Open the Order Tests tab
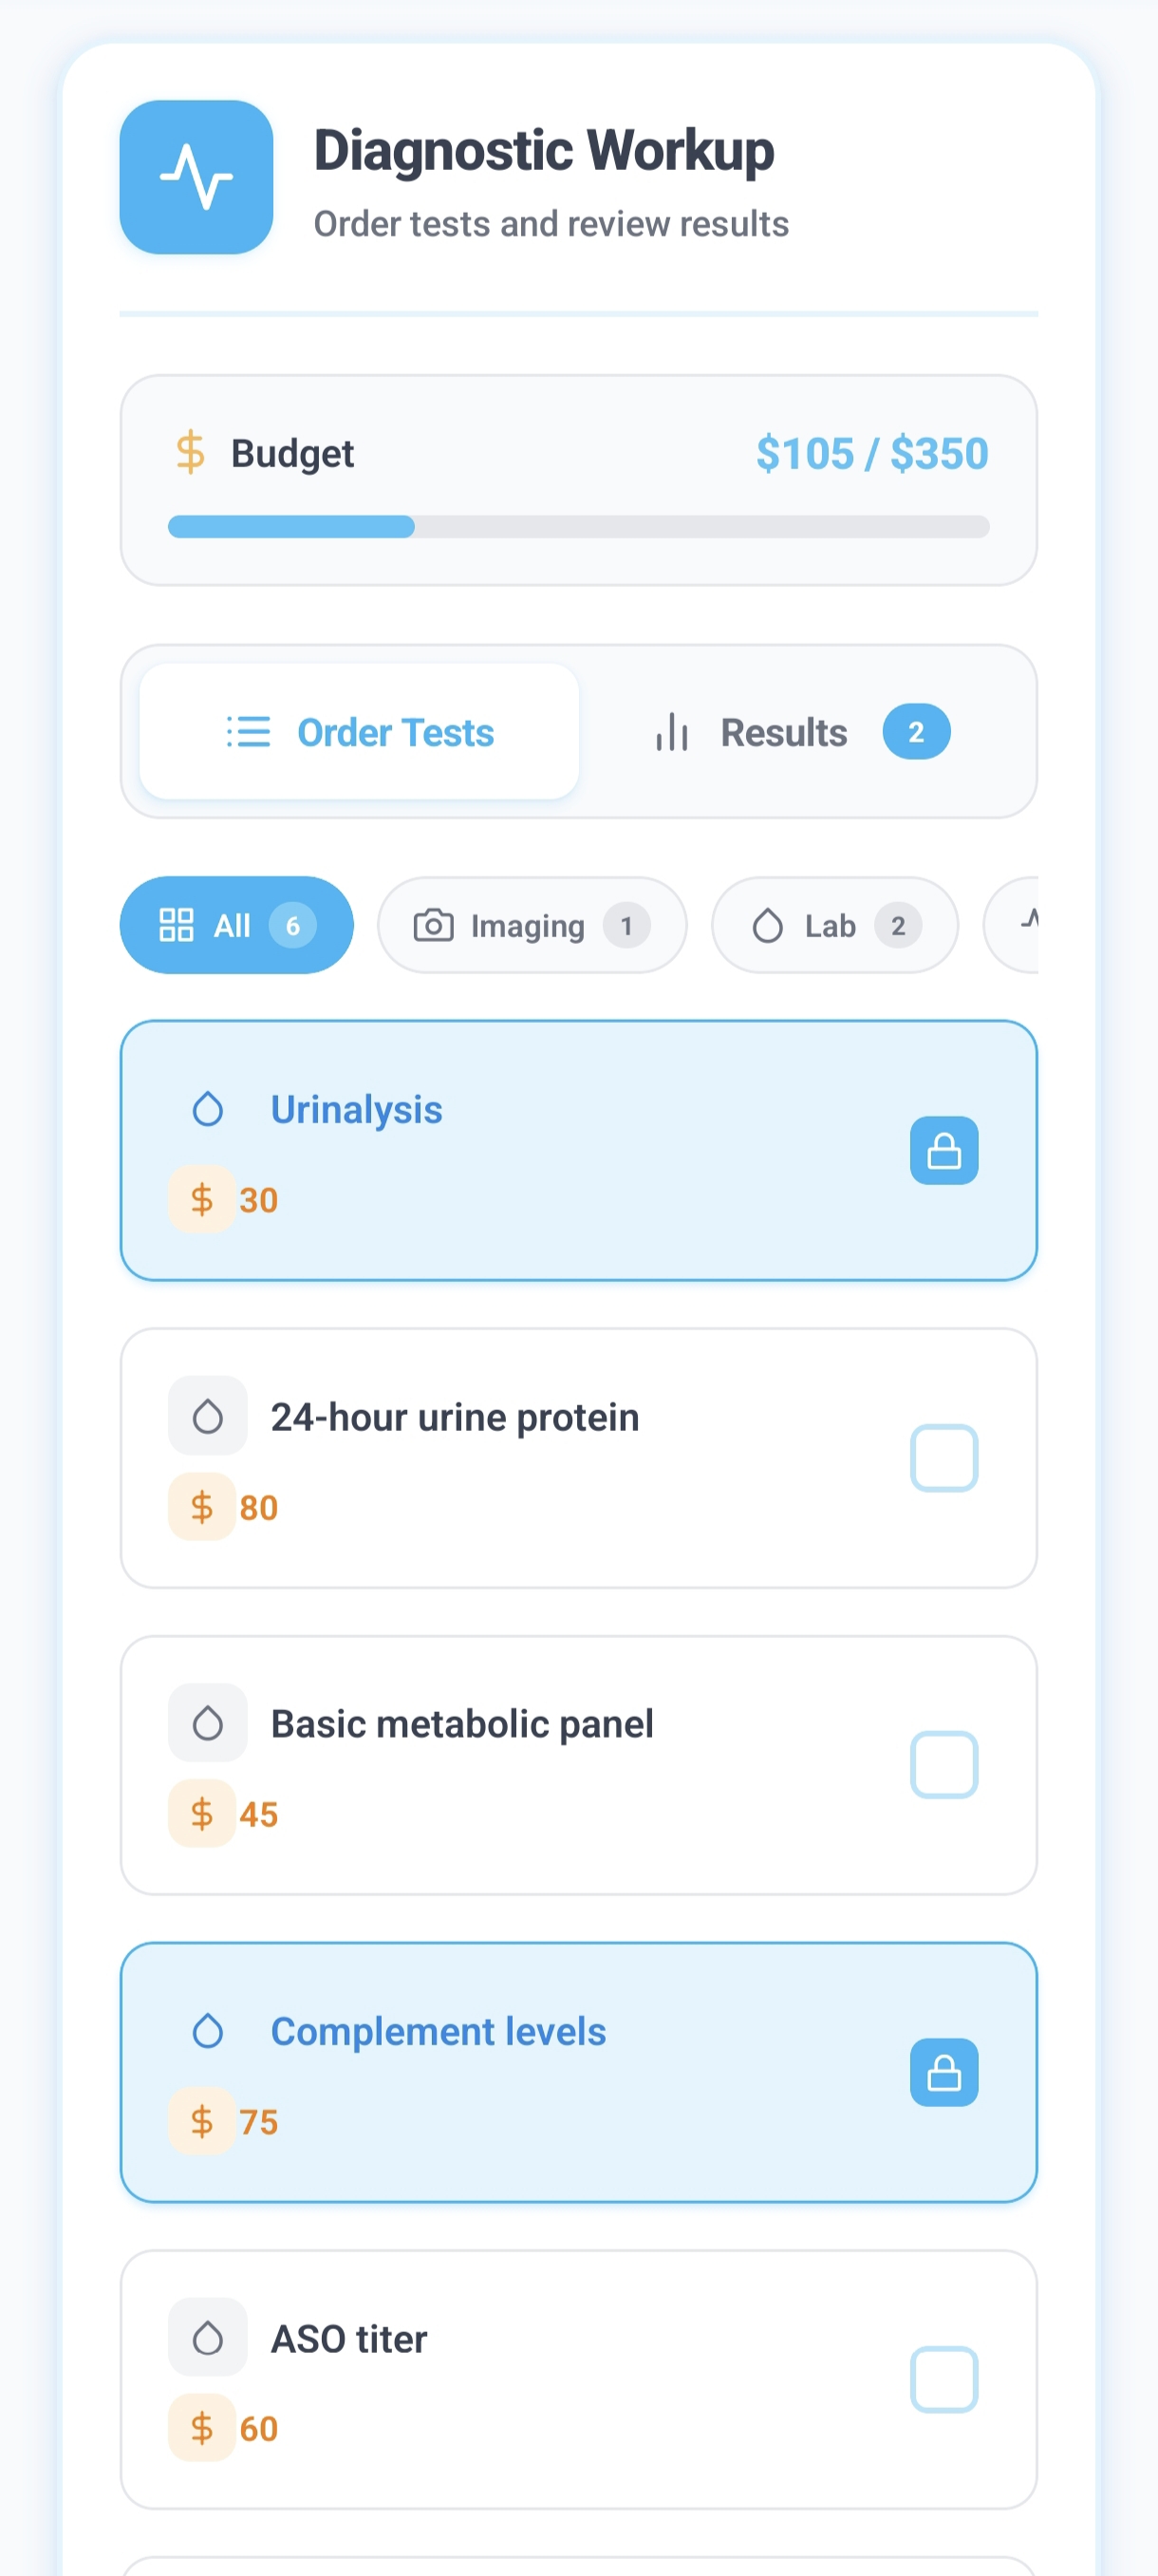This screenshot has height=2576, width=1158. 360,732
